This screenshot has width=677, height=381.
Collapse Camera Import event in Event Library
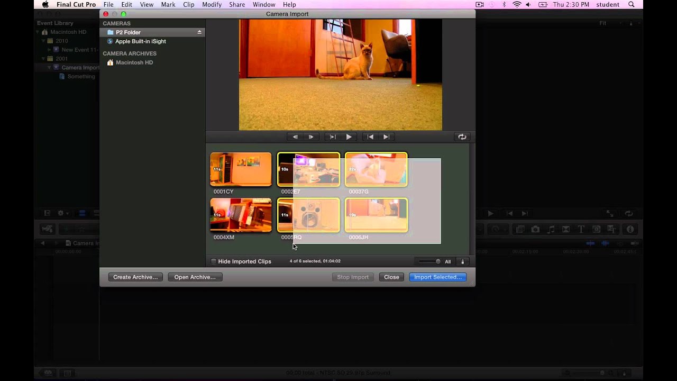click(49, 68)
